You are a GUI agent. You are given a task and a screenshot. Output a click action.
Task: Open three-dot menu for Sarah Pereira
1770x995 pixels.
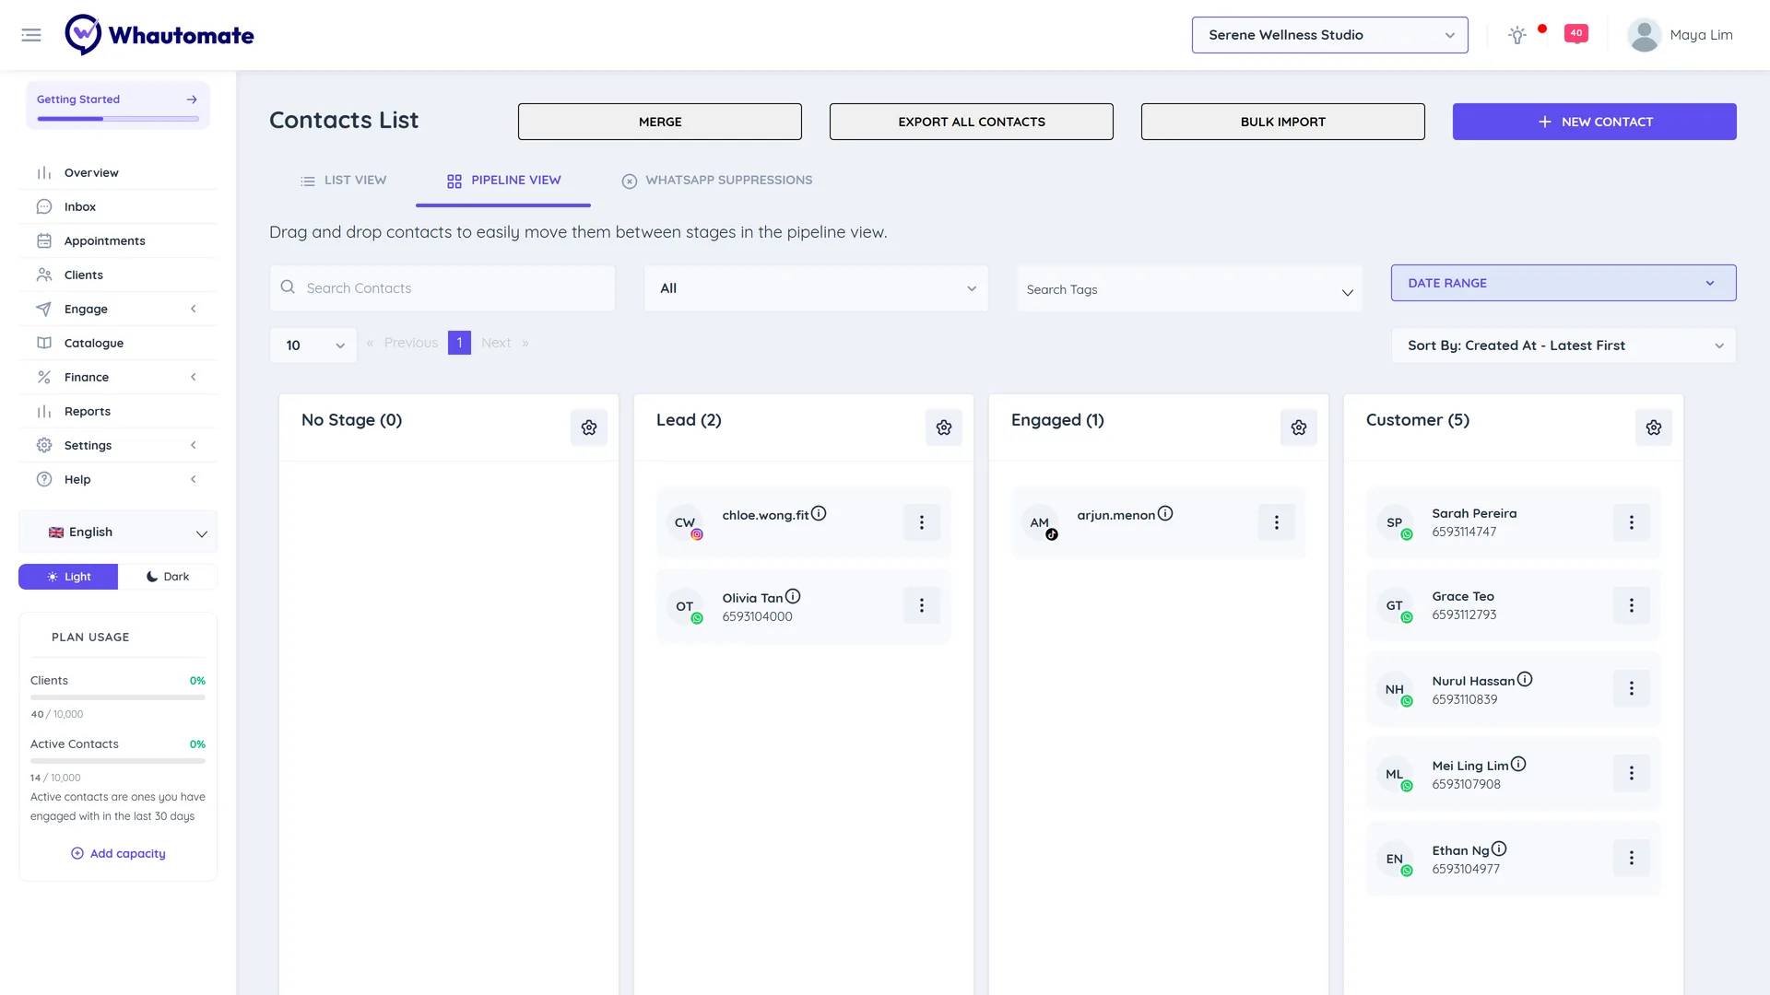(x=1632, y=522)
